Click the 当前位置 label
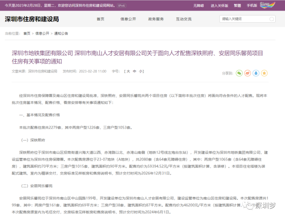The image size is (285, 218). (12, 33)
